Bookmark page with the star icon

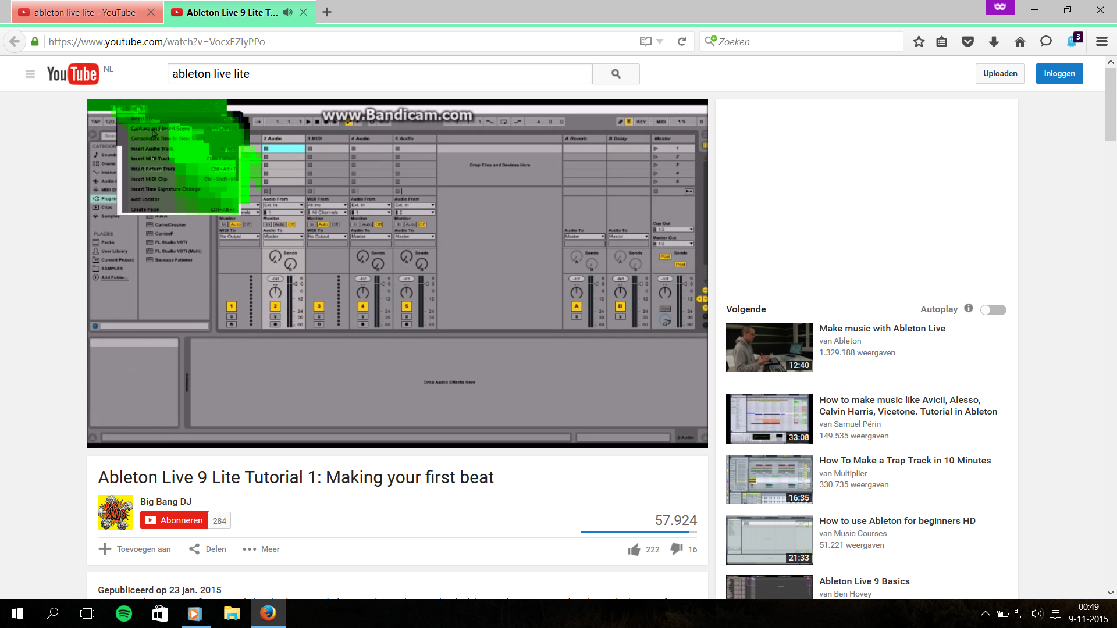pos(919,42)
